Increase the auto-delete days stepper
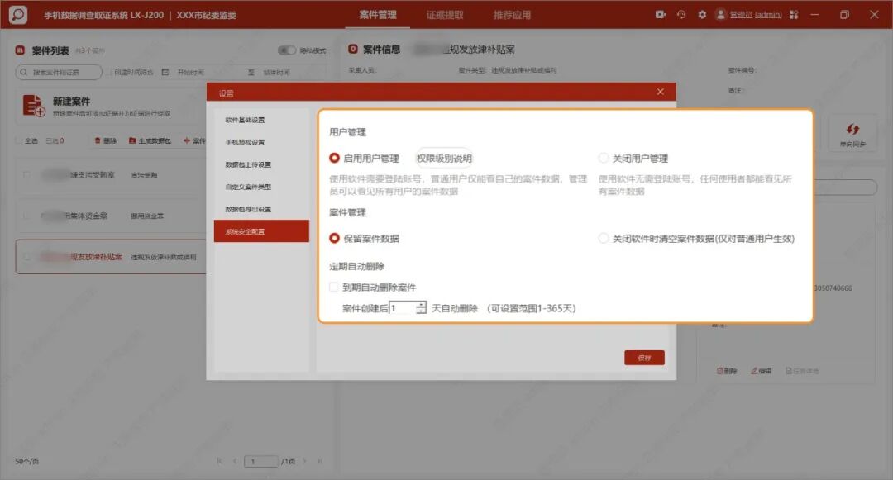 420,305
